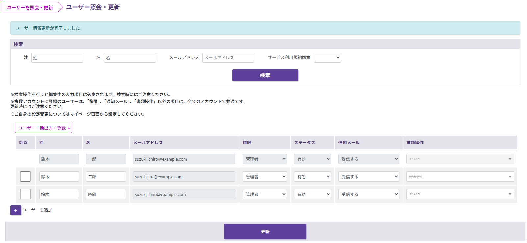
Task: Click the 権限 column header
Action: click(265, 143)
